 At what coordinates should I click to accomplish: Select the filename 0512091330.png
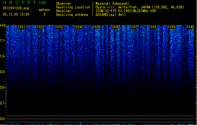(x=16, y=8)
